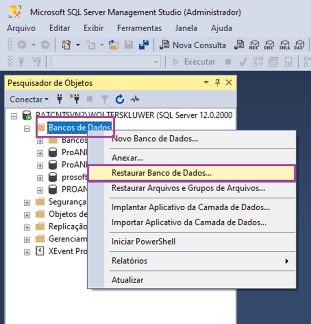Click the change connection icon in main toolbar
This screenshot has width=311, height=324.
coord(37,62)
